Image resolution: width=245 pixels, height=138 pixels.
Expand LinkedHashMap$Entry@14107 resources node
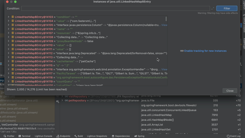[x=9, y=33]
